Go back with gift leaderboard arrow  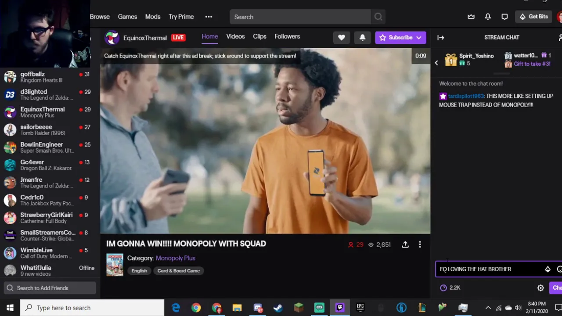[436, 63]
